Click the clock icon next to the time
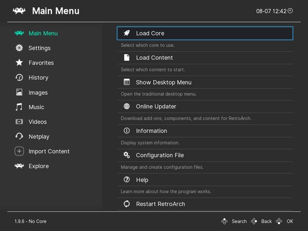 point(290,11)
